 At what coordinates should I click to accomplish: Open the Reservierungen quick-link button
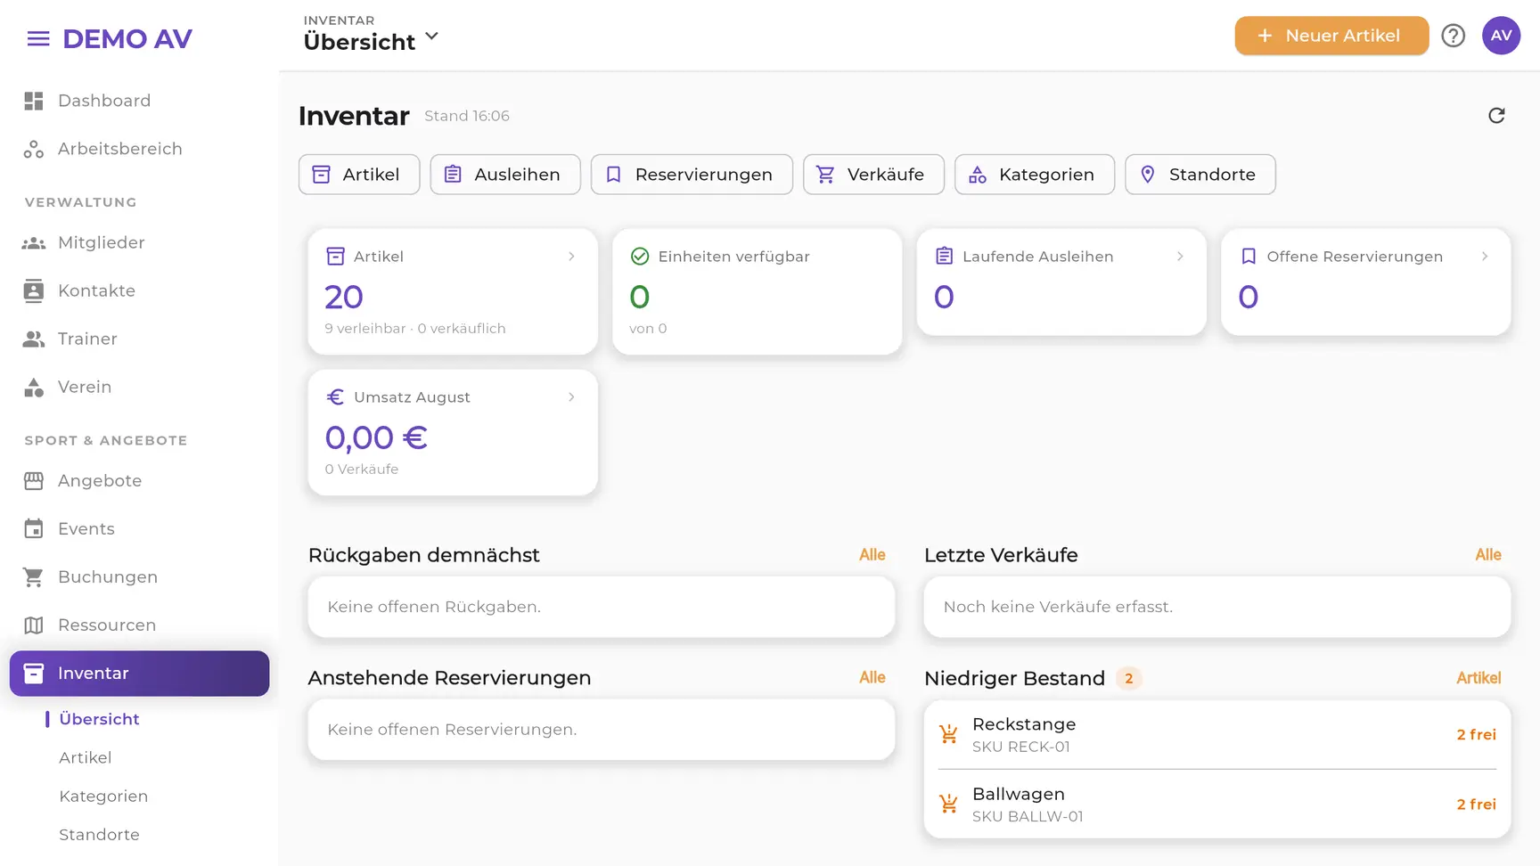click(692, 175)
